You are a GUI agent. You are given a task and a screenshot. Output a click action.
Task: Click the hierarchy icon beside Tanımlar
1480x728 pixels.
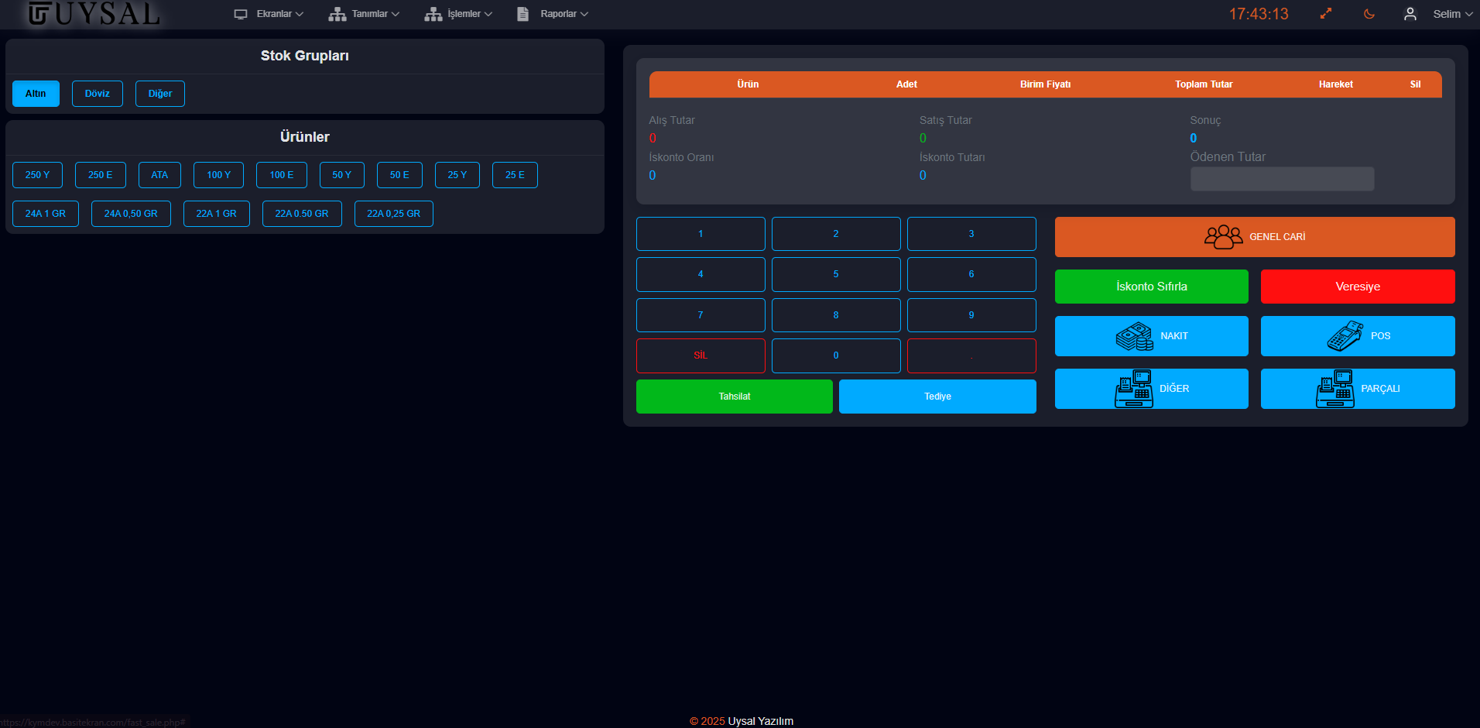pos(337,14)
